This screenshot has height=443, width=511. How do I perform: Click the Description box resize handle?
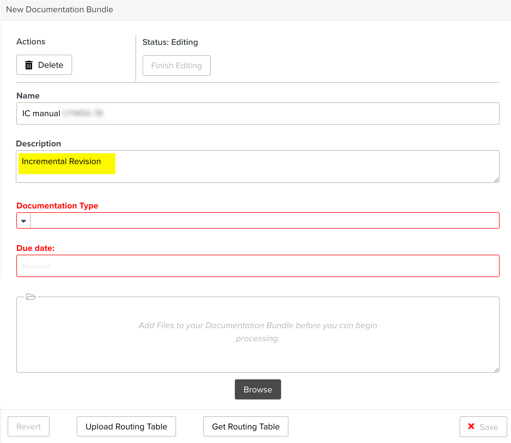tap(496, 180)
